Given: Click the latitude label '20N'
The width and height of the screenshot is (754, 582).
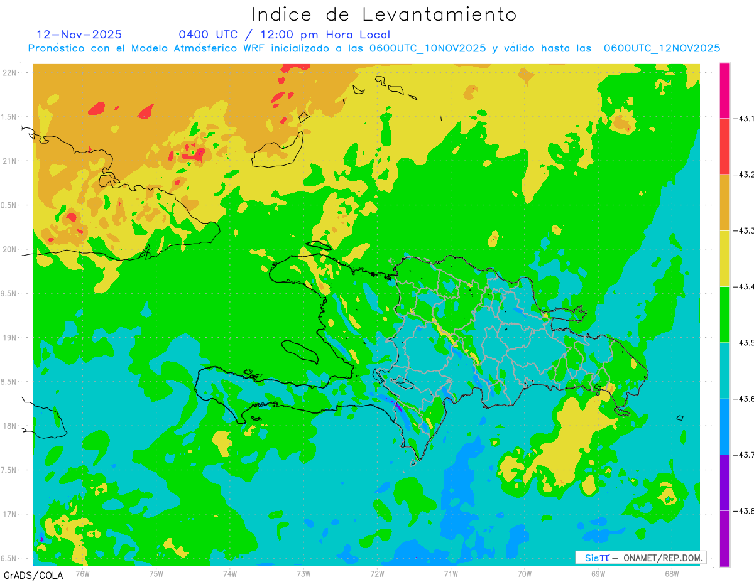Looking at the screenshot, I should tap(10, 249).
